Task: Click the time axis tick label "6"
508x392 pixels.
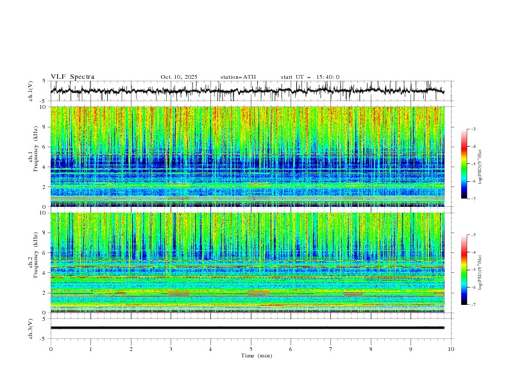Action: 291,349
